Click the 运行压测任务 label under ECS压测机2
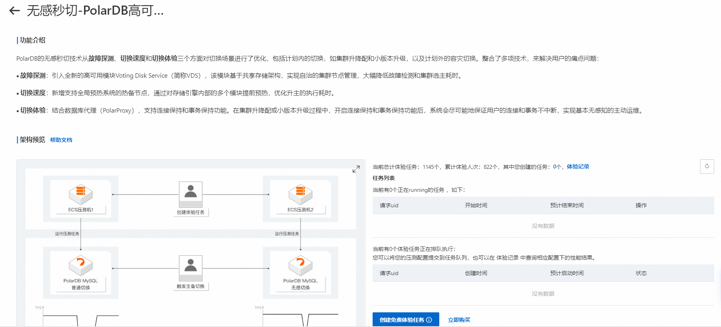The height and width of the screenshot is (327, 721). pos(287,234)
